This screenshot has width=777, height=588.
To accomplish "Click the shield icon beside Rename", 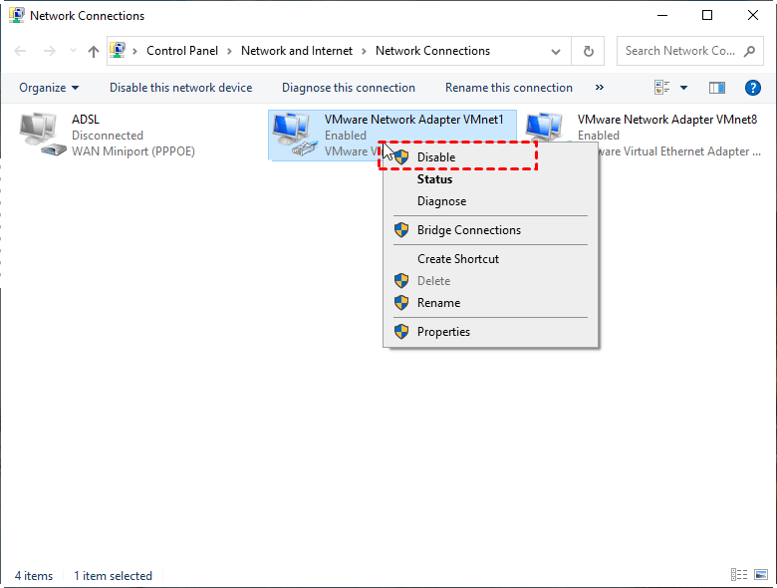I will pos(401,302).
